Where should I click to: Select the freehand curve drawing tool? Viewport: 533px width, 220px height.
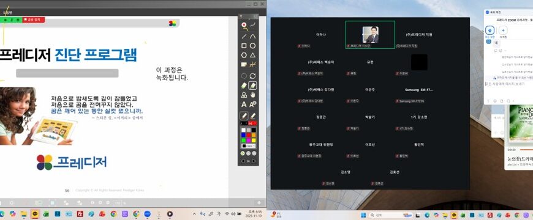[x=252, y=24]
